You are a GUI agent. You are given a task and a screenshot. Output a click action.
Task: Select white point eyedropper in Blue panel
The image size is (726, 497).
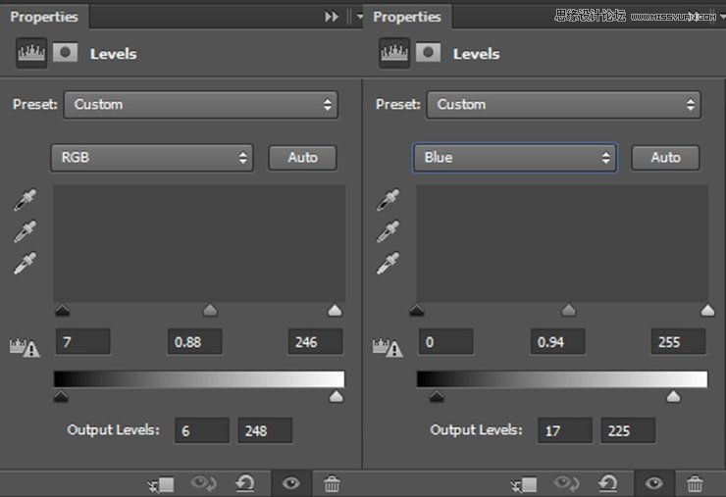[x=388, y=263]
